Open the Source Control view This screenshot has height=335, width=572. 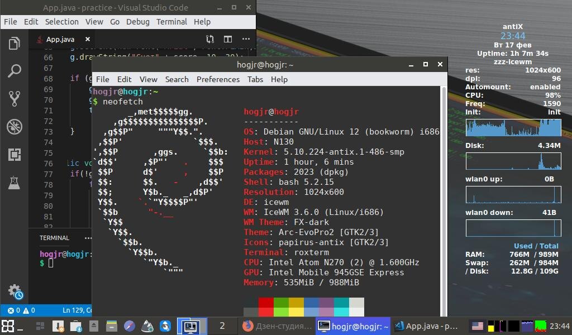[x=14, y=99]
